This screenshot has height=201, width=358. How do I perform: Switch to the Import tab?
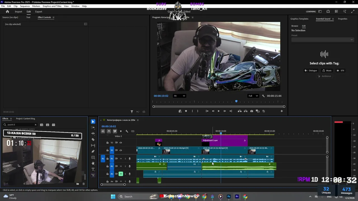(x=18, y=12)
